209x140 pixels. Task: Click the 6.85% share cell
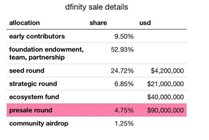point(124,84)
